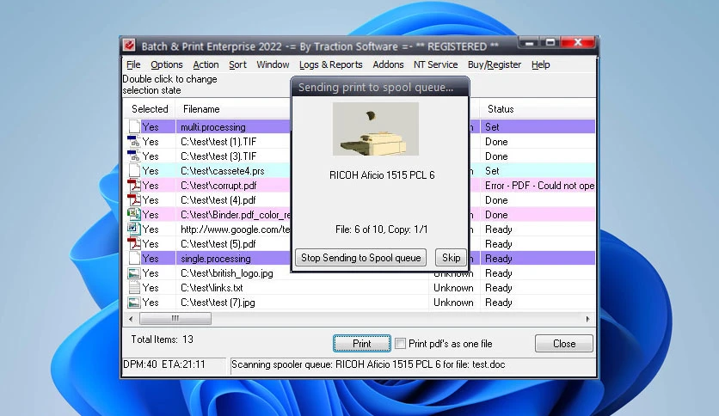Click the image icon for test (7).jpg
The width and height of the screenshot is (719, 416).
click(x=133, y=303)
